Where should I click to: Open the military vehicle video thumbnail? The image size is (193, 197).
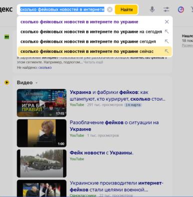coord(41,164)
